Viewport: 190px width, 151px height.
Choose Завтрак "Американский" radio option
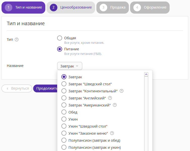(x=64, y=105)
